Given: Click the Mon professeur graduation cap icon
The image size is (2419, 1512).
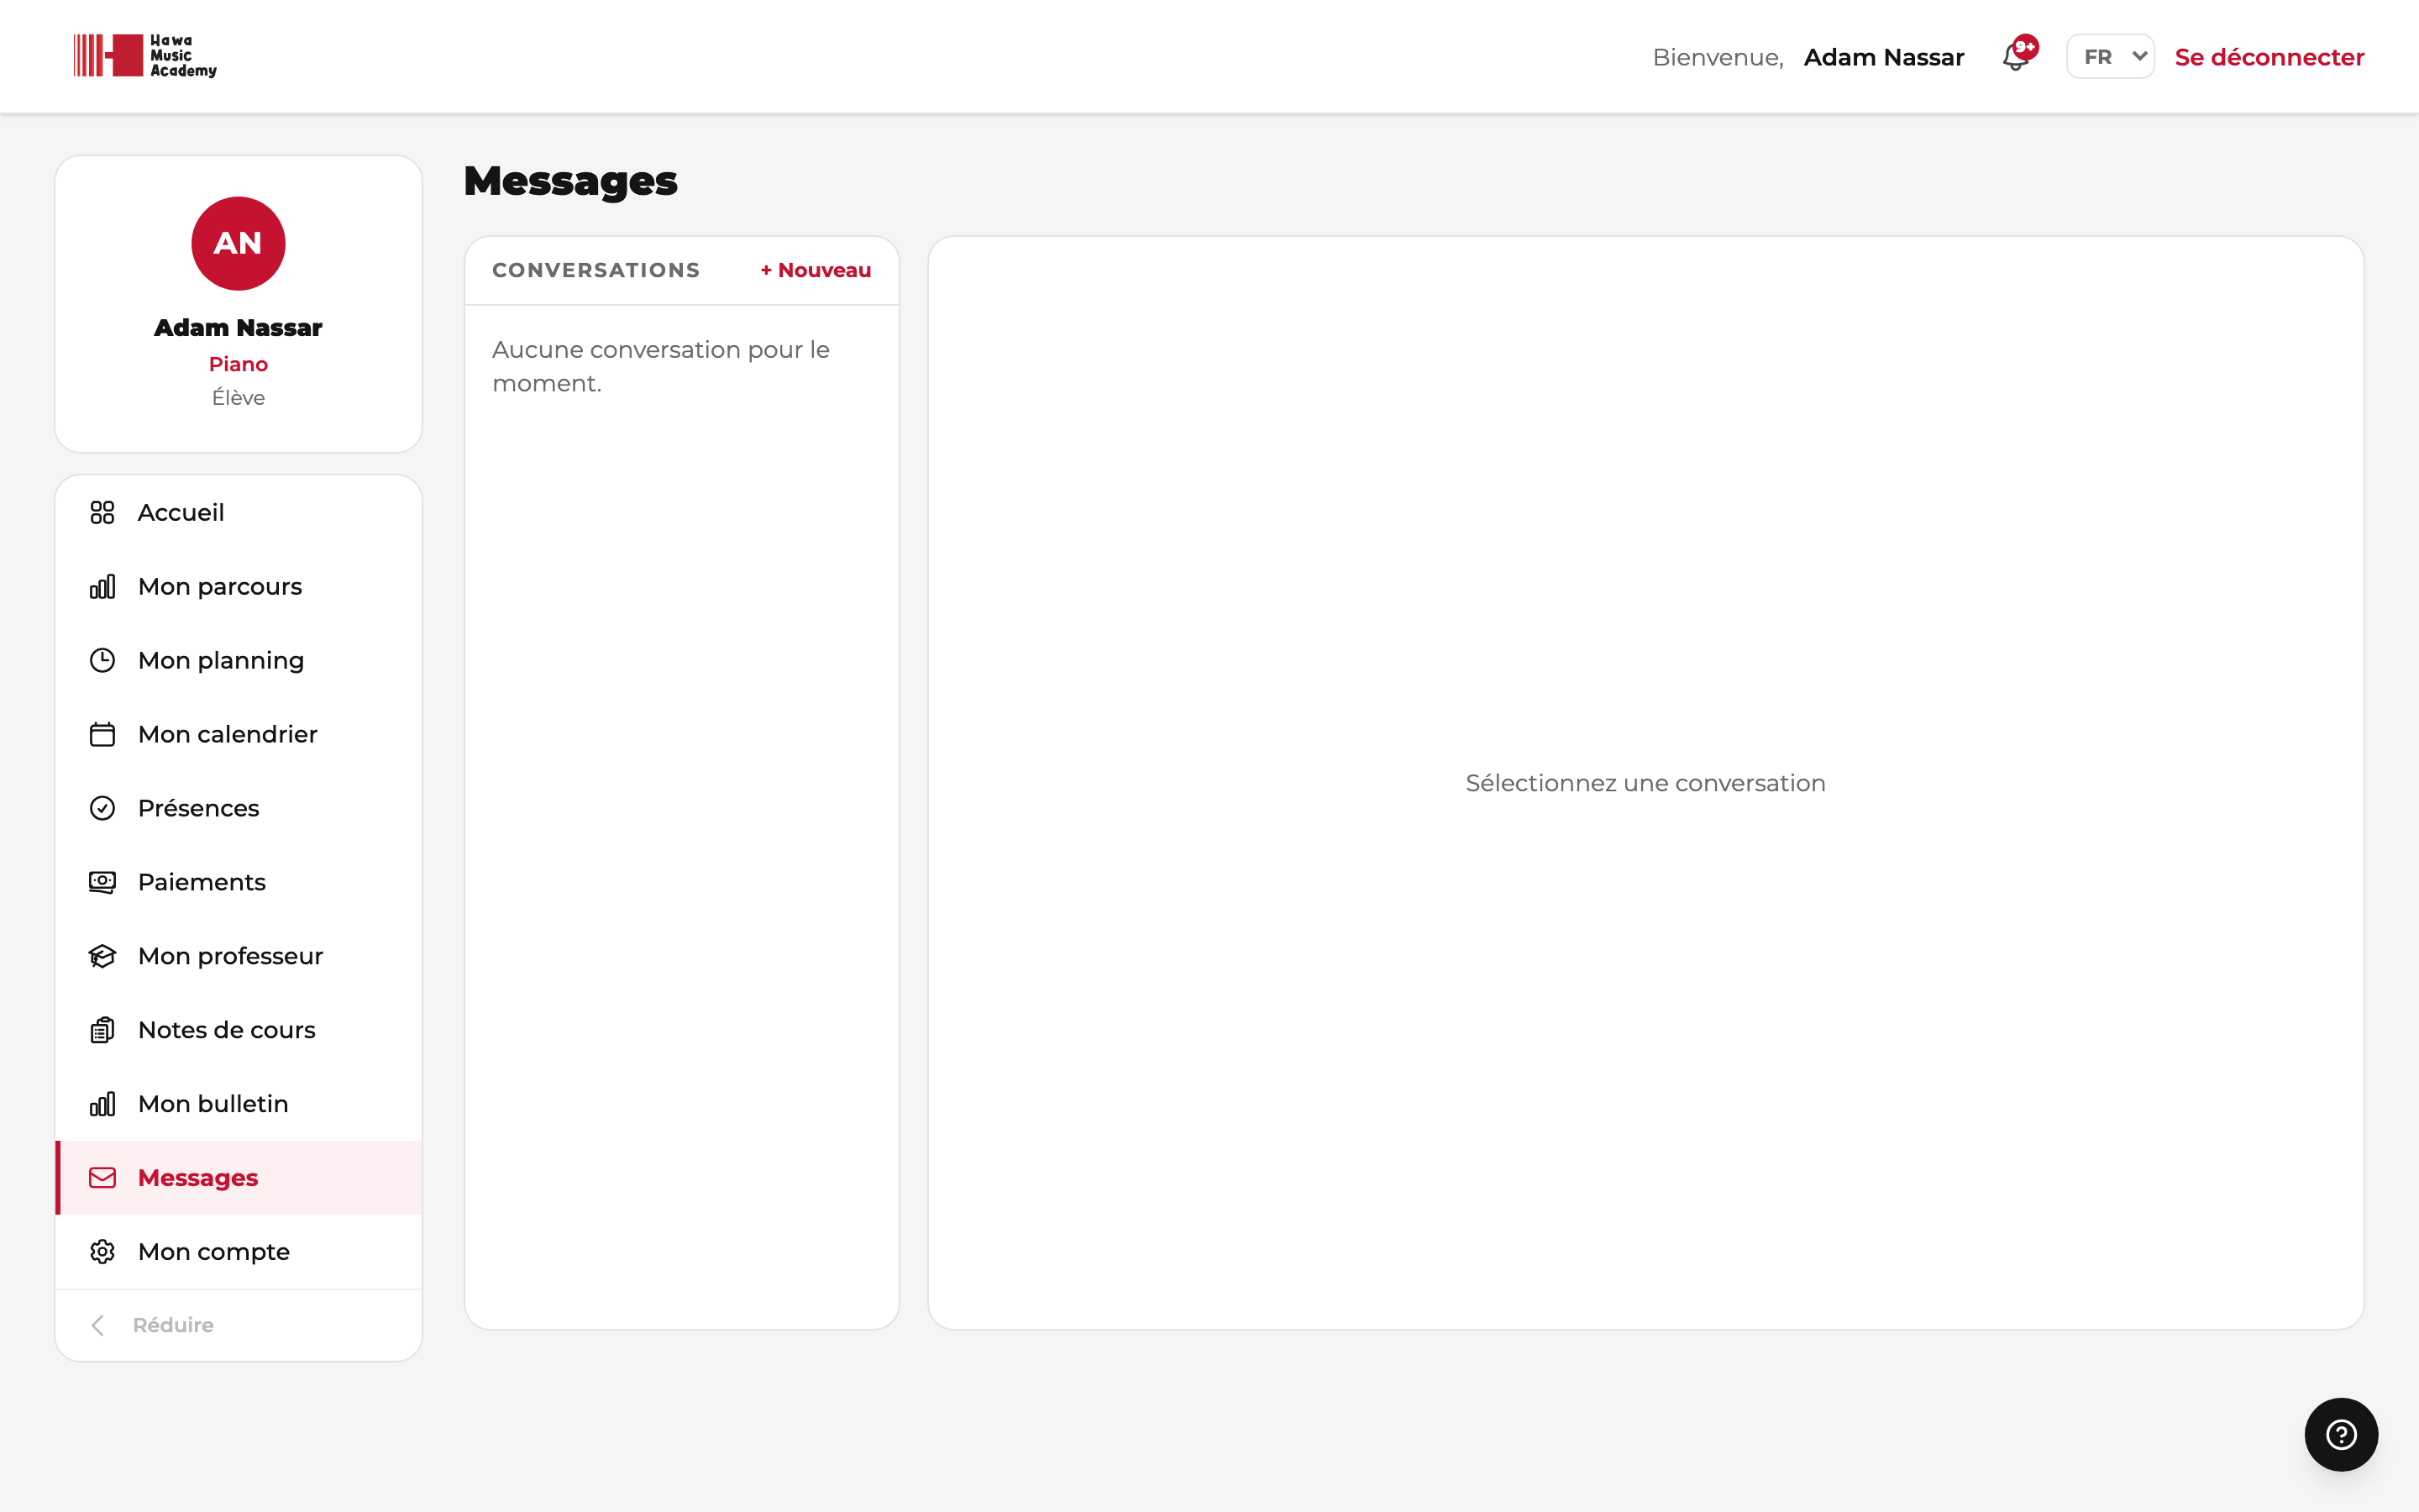Looking at the screenshot, I should [102, 956].
